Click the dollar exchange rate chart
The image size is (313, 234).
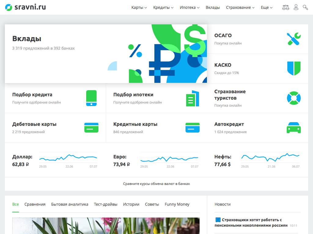pos(68,158)
